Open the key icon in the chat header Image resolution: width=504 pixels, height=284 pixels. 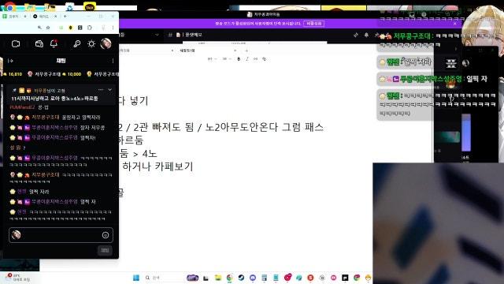click(x=76, y=44)
